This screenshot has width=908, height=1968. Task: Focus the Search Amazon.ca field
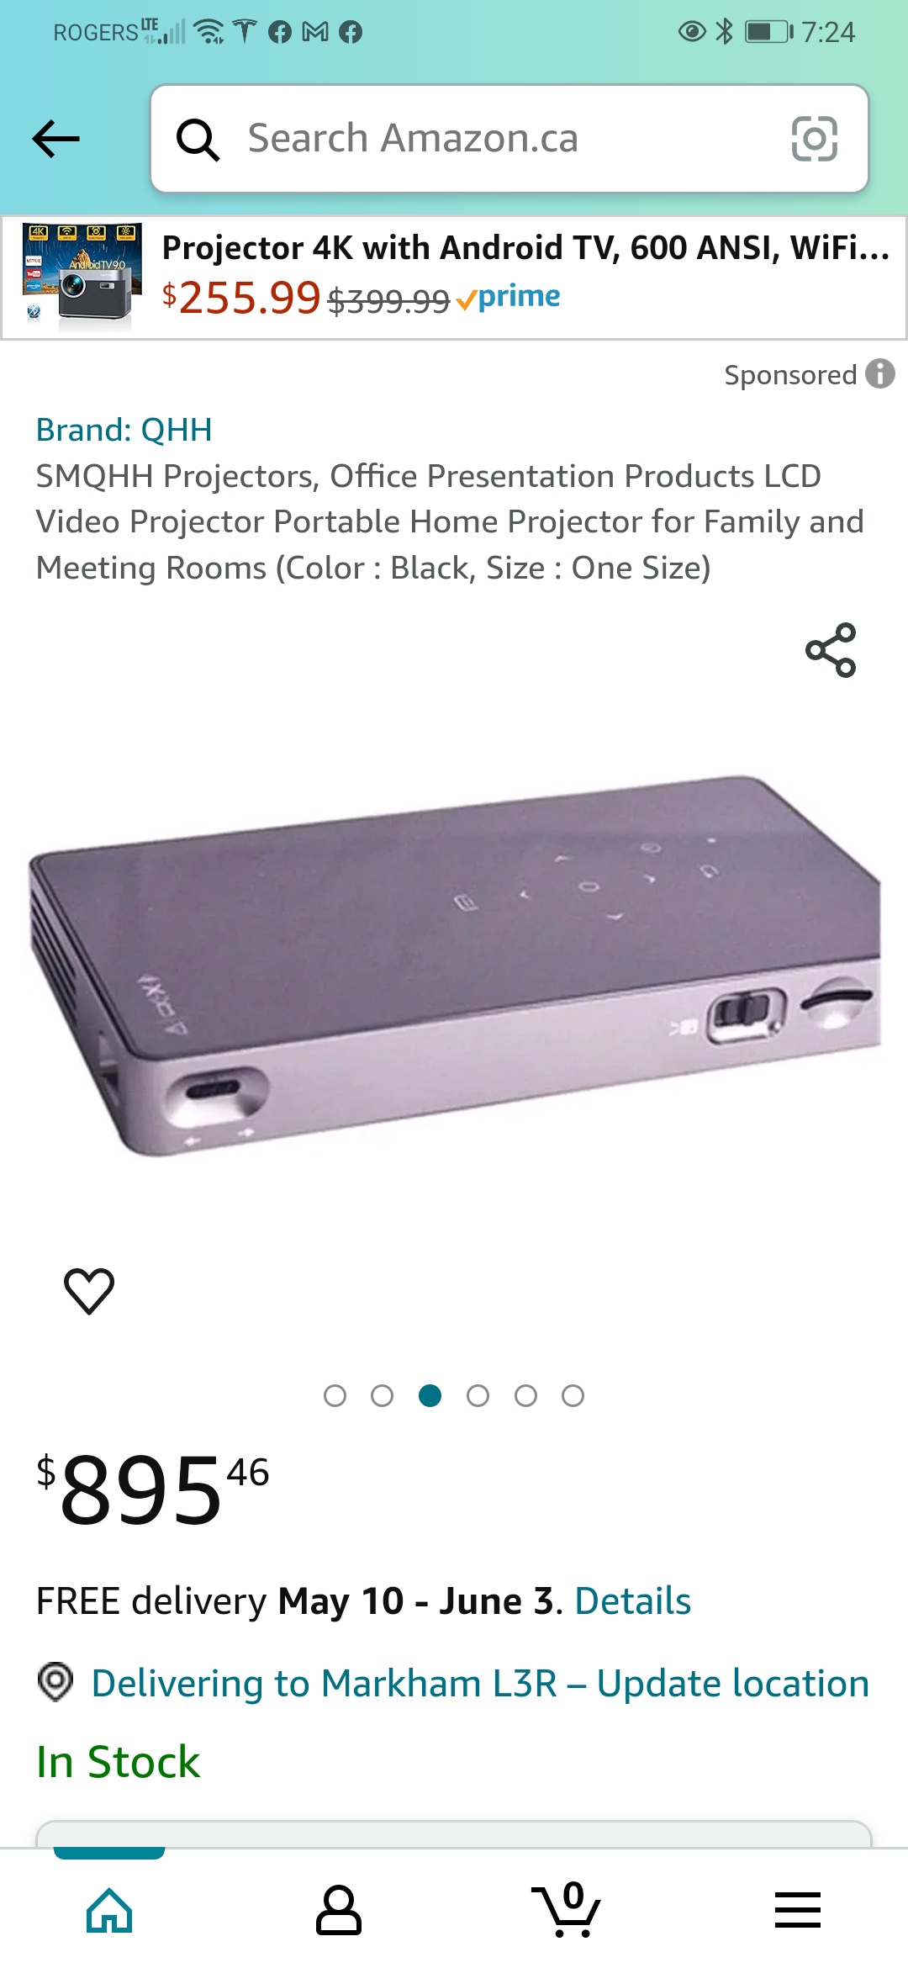[x=509, y=139]
